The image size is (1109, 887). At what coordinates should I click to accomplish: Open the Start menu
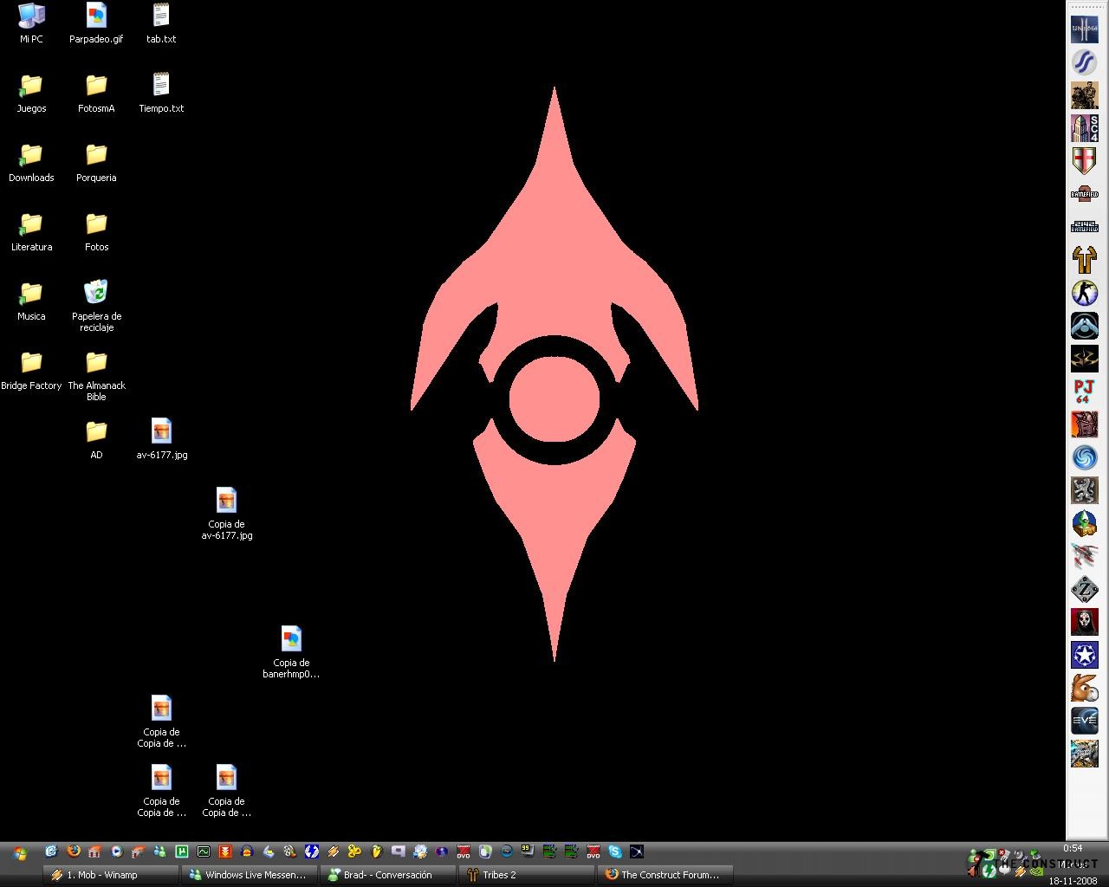(x=19, y=853)
